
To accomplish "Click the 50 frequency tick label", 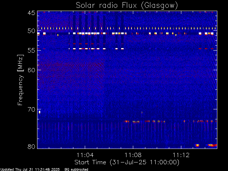I will (31, 31).
